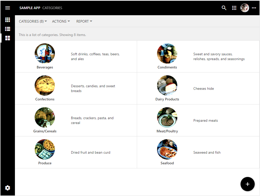Open the Condiments category image
This screenshot has height=196, width=260.
click(x=167, y=53)
